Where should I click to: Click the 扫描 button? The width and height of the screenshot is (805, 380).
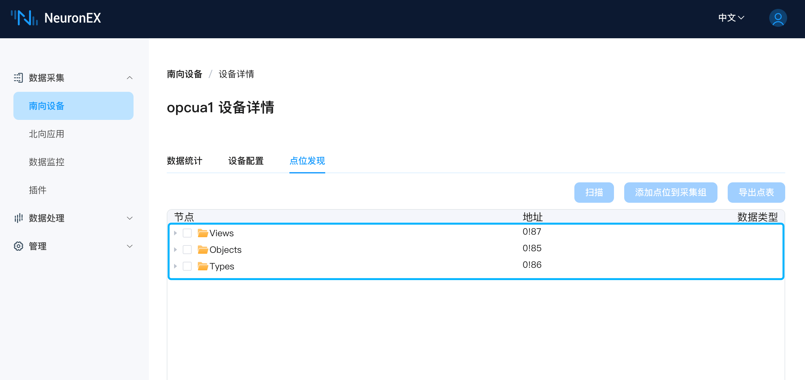click(x=594, y=192)
